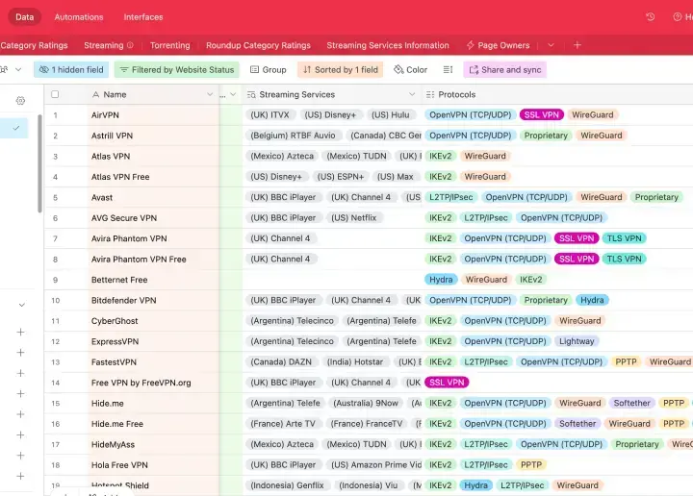Open the base history clock icon
The image size is (693, 496).
click(651, 17)
